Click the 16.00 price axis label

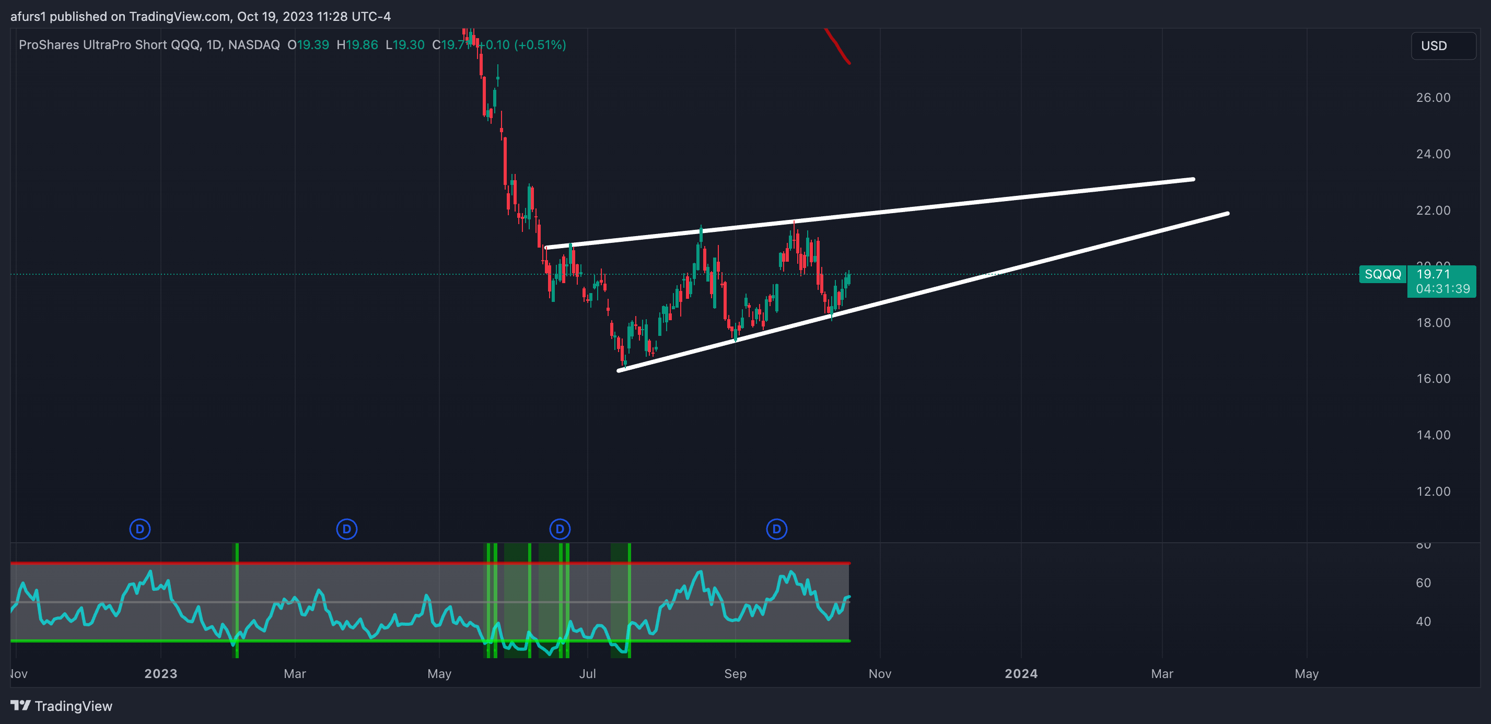click(x=1433, y=379)
